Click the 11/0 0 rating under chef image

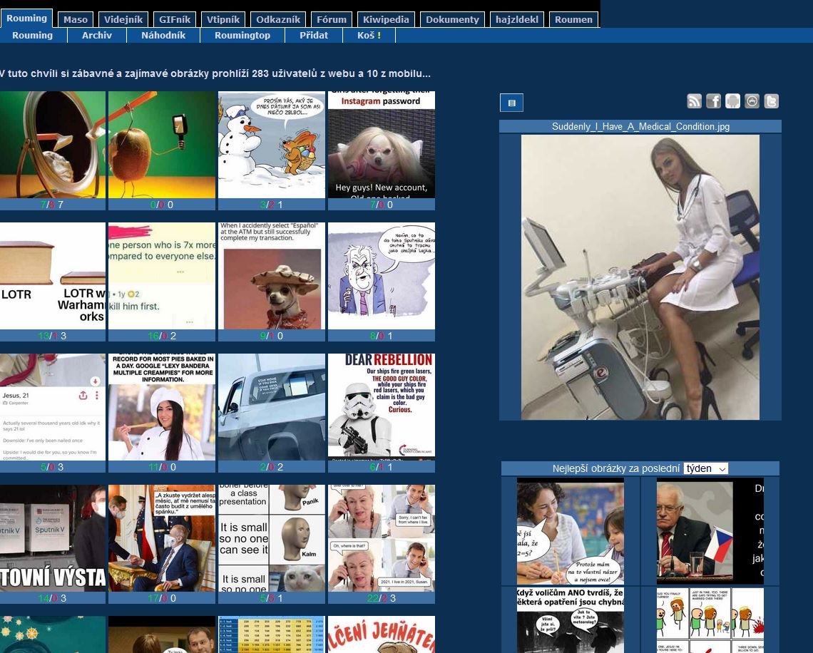click(x=162, y=467)
